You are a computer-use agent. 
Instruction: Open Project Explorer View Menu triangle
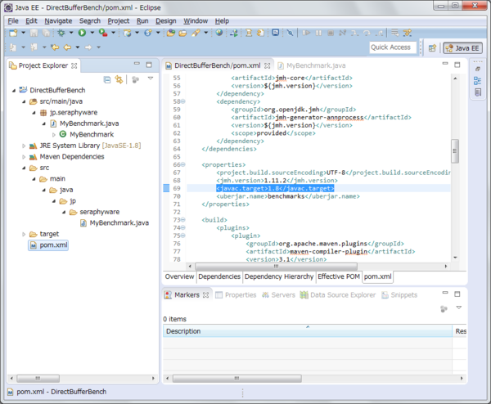[x=151, y=79]
